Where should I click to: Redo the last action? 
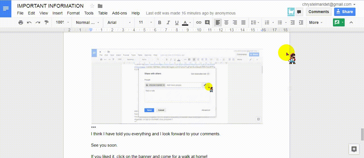(38, 22)
